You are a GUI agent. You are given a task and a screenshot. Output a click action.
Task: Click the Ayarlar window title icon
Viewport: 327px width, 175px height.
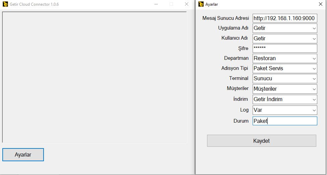(x=201, y=4)
